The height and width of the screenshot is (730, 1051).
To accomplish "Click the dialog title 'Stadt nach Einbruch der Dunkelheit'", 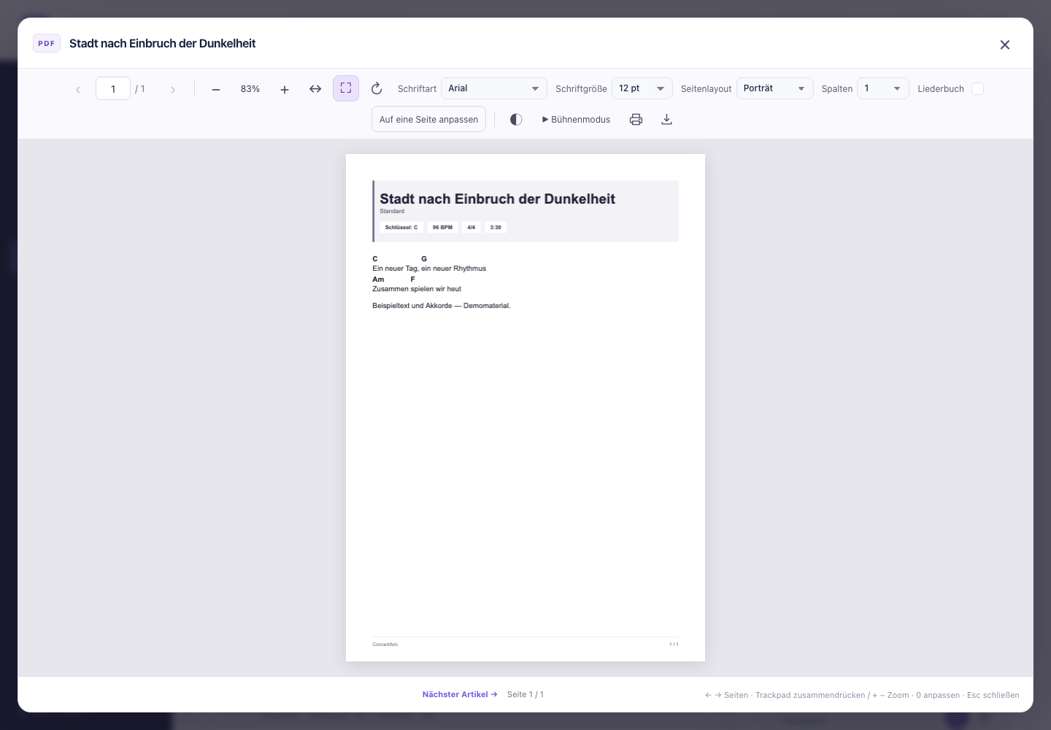I will pyautogui.click(x=163, y=44).
